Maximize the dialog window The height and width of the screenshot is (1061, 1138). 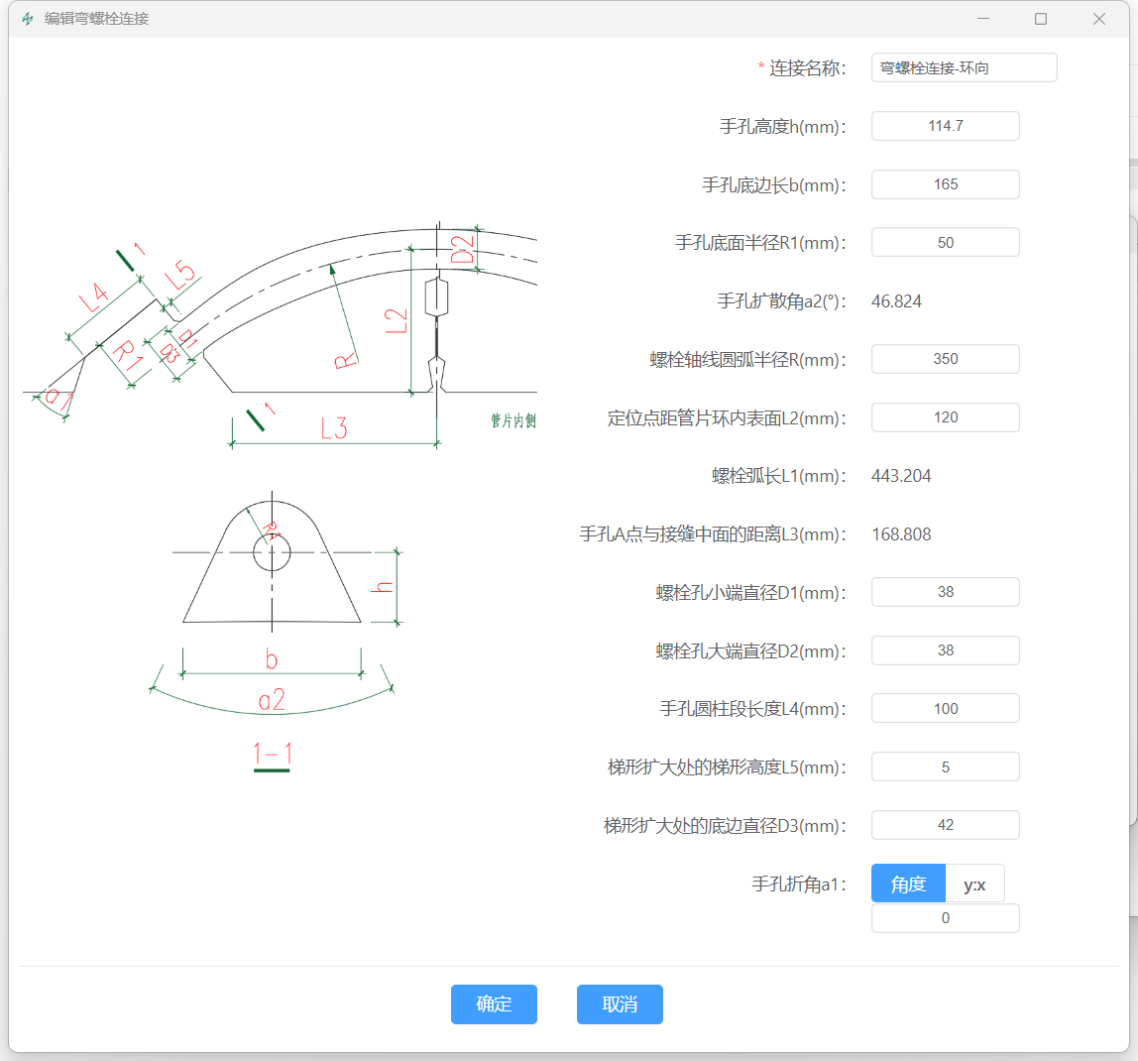coord(1040,19)
